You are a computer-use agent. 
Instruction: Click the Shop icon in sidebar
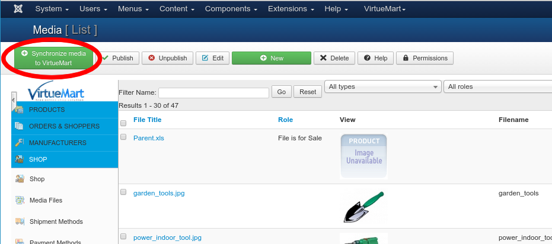pos(19,179)
